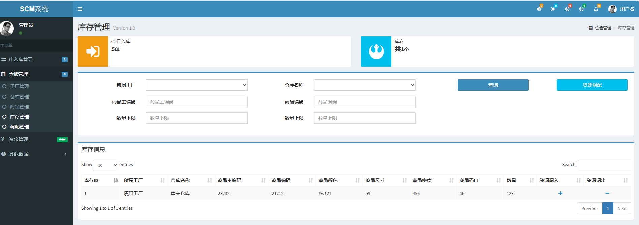Sort table by 商品颜色 column
This screenshot has width=639, height=225.
pos(339,180)
